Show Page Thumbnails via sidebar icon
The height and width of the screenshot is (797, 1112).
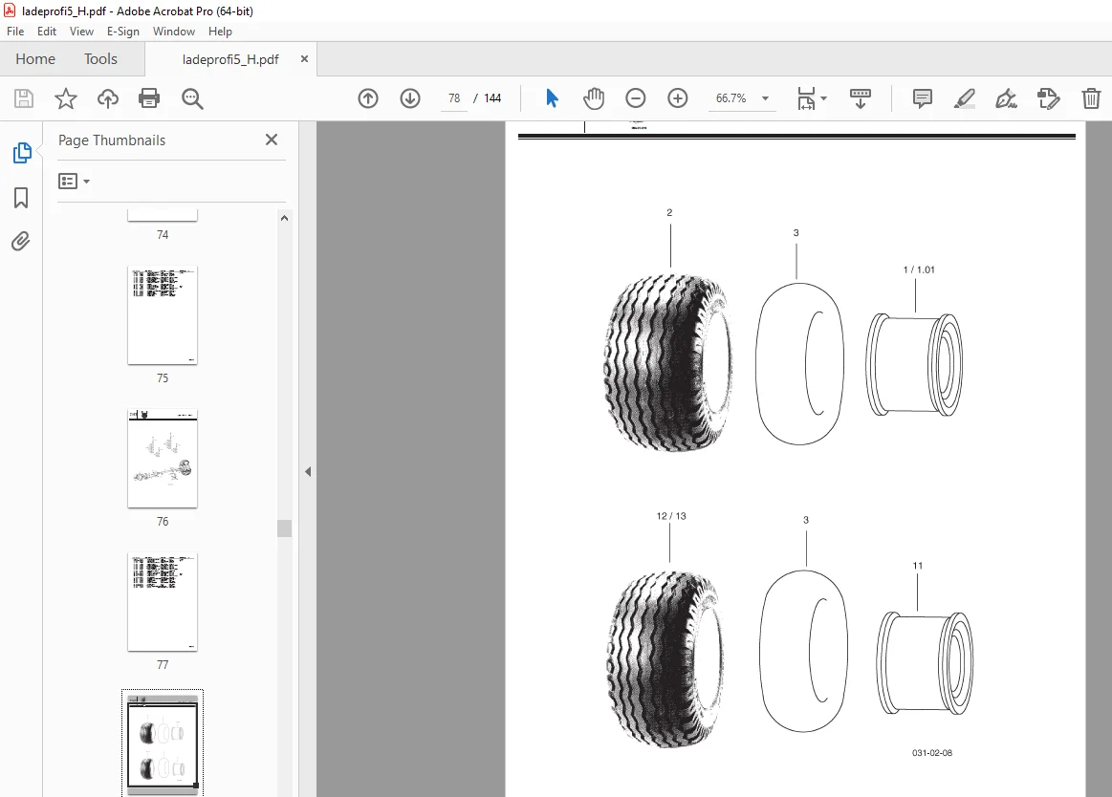(21, 153)
